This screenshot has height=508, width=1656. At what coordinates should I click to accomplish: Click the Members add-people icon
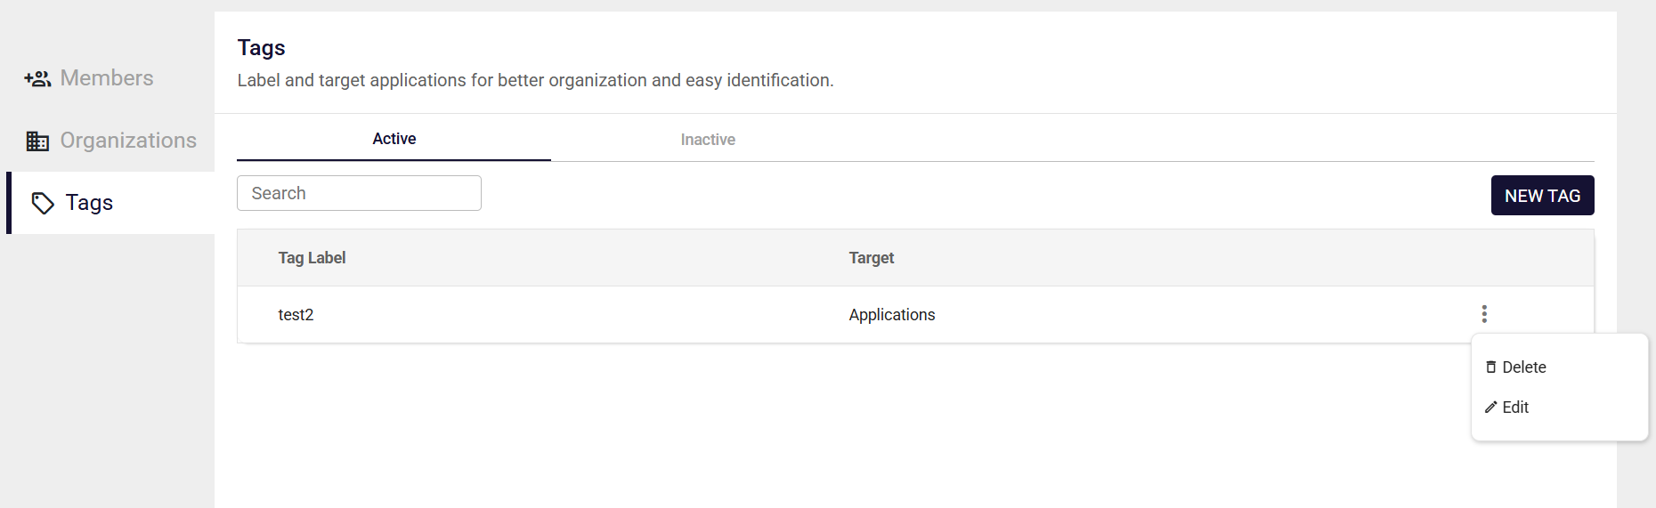tap(37, 79)
